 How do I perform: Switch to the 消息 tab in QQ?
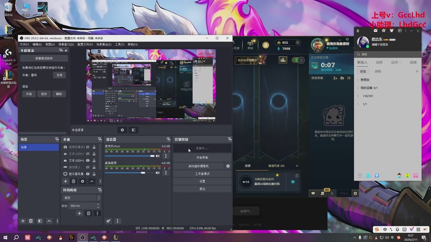[x=379, y=62]
